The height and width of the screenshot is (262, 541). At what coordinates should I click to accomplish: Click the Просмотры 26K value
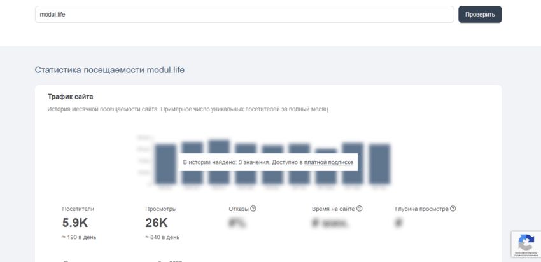coord(157,223)
